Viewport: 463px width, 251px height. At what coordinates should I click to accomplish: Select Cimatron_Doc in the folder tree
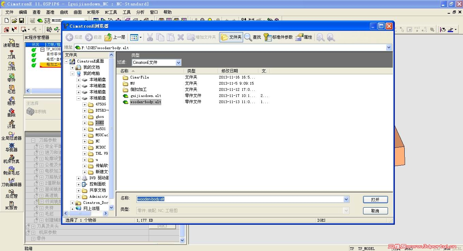tap(96, 203)
